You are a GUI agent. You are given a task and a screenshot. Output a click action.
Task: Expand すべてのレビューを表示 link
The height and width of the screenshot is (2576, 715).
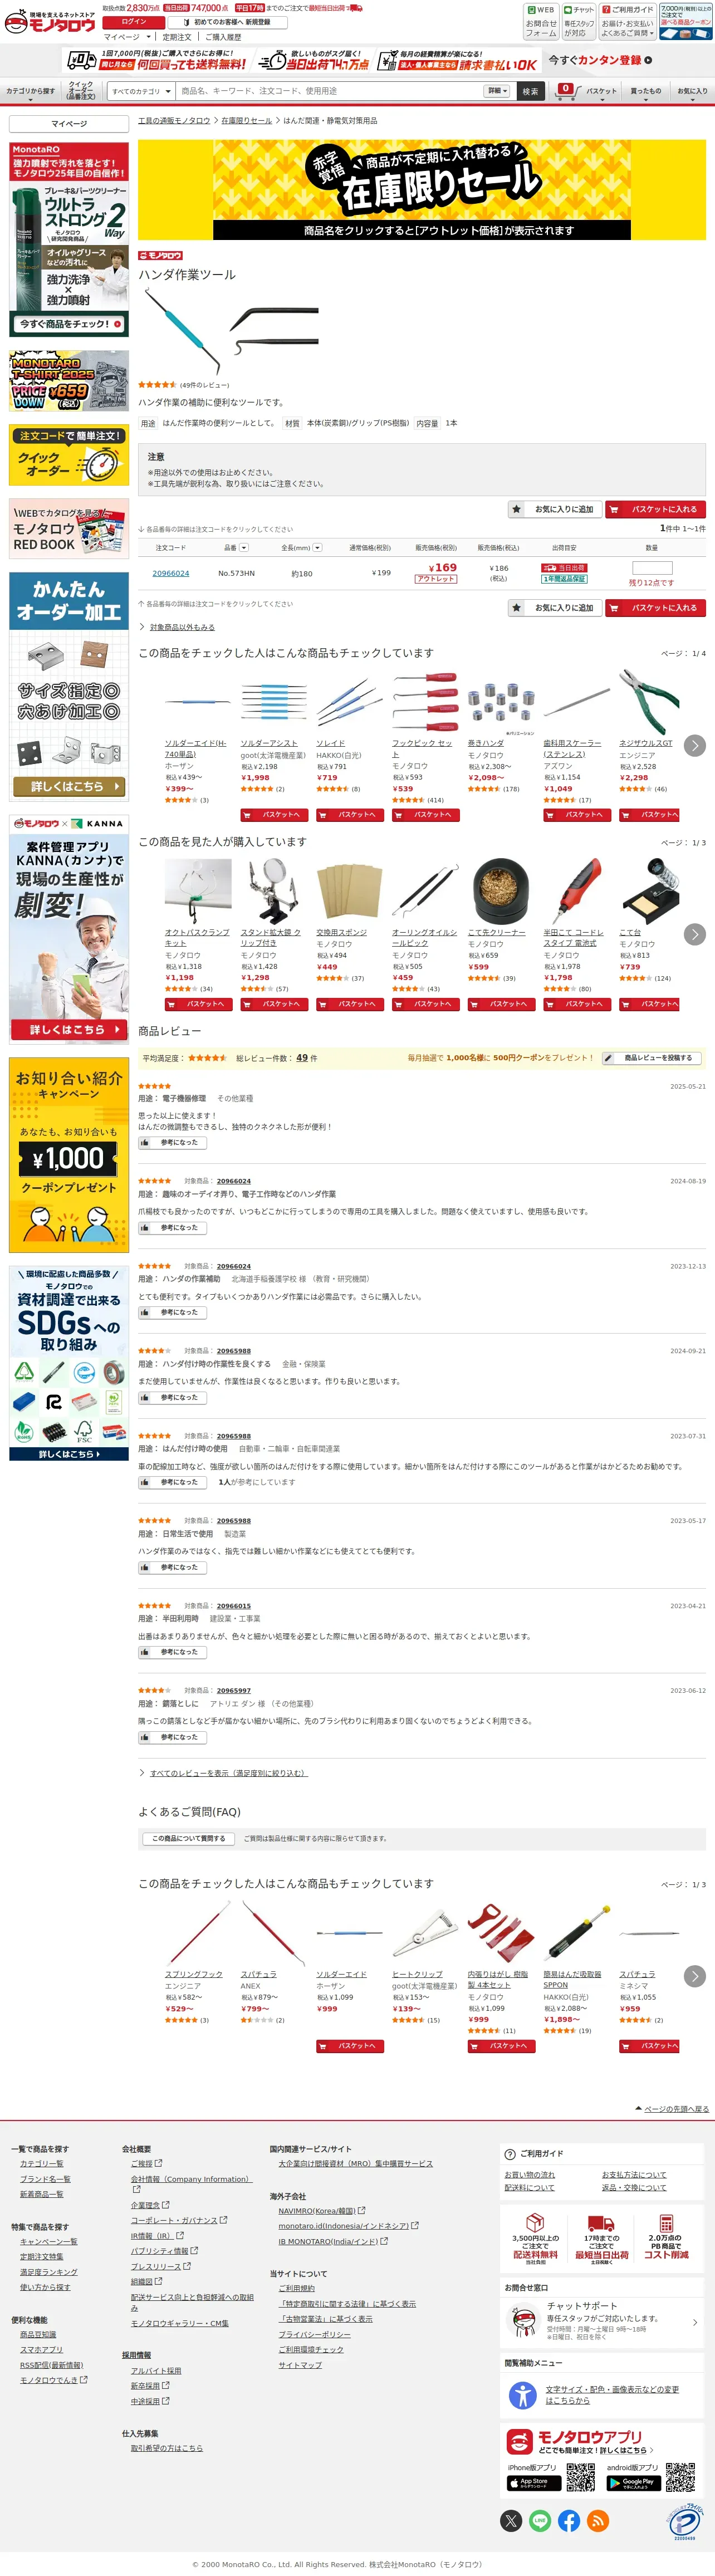tap(229, 1773)
